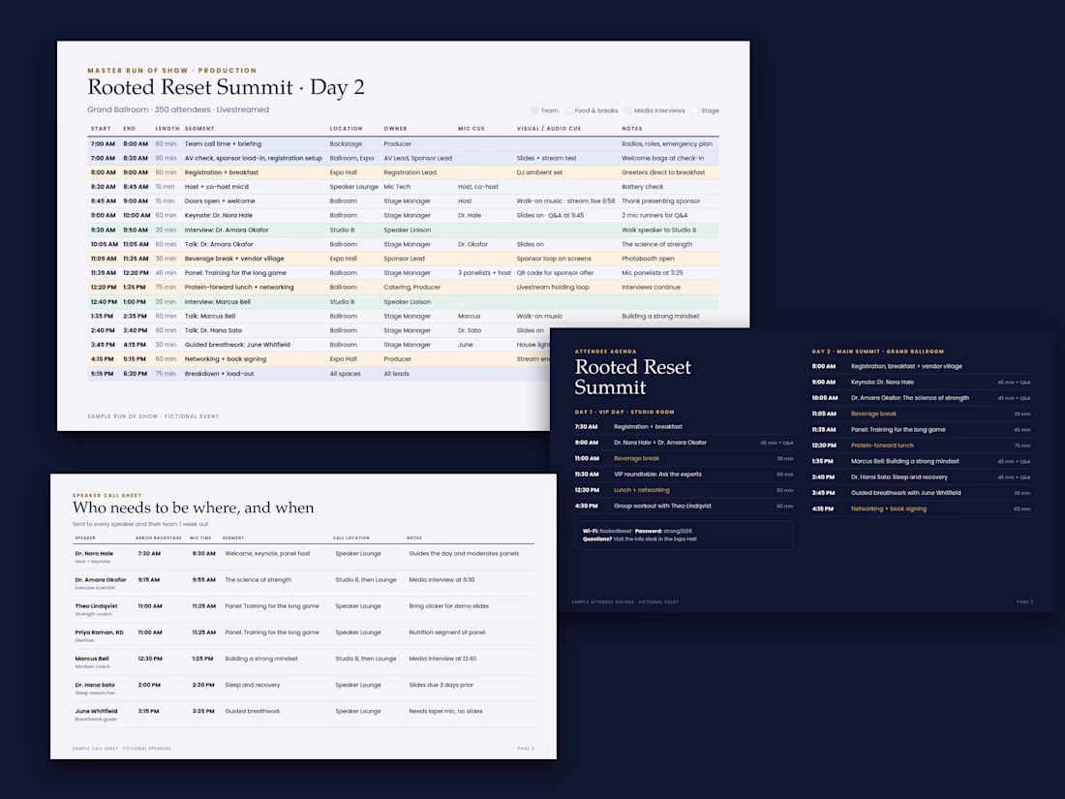The height and width of the screenshot is (799, 1065).
Task: Select "Team call time + briefing" segment
Action: [223, 144]
